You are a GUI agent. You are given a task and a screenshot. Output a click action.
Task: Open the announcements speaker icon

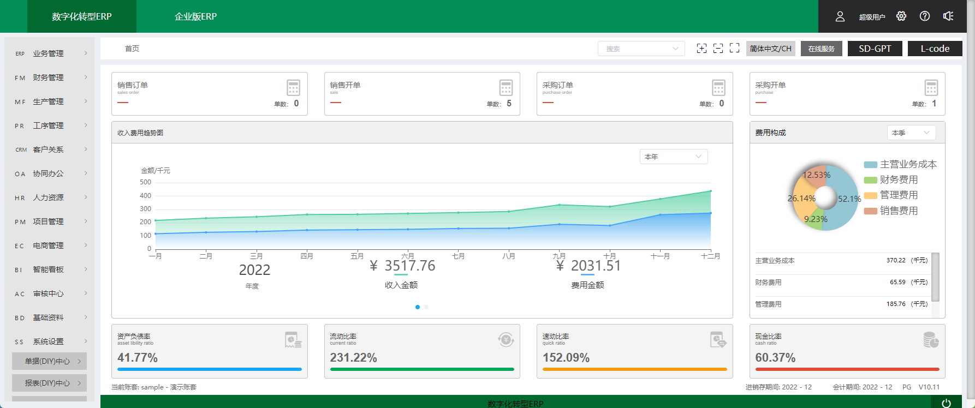point(948,16)
